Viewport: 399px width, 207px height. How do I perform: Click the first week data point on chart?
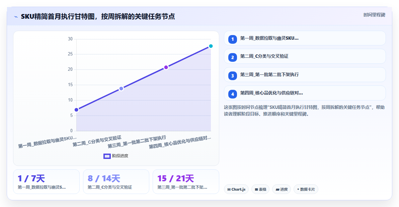(x=76, y=110)
